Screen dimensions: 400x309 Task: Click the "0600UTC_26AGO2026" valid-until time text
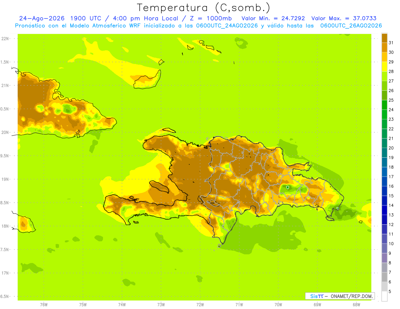351,26
